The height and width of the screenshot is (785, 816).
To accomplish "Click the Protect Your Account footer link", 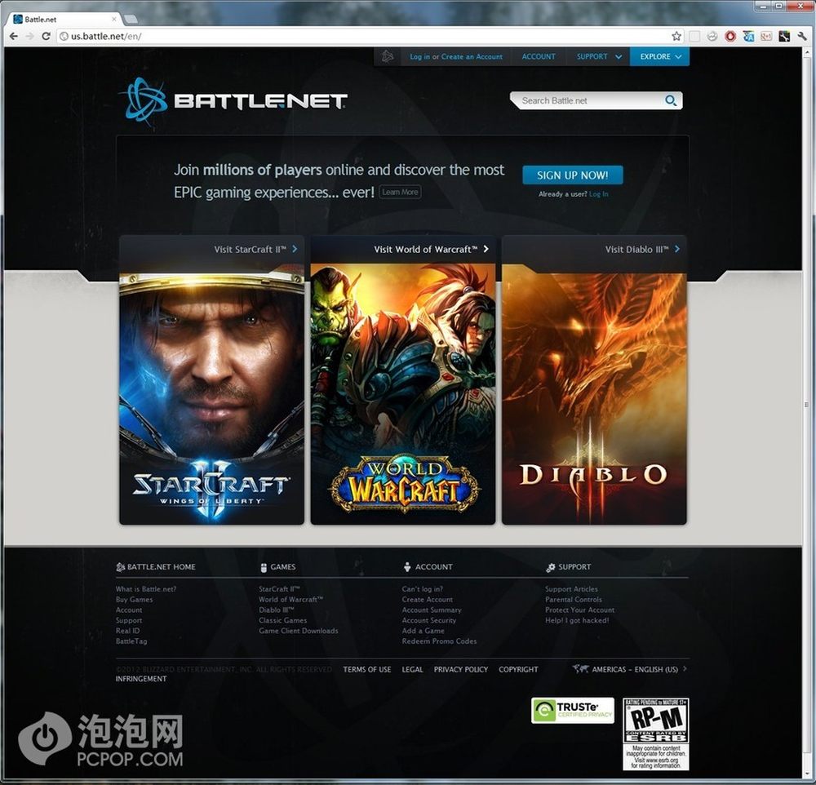I will (579, 610).
